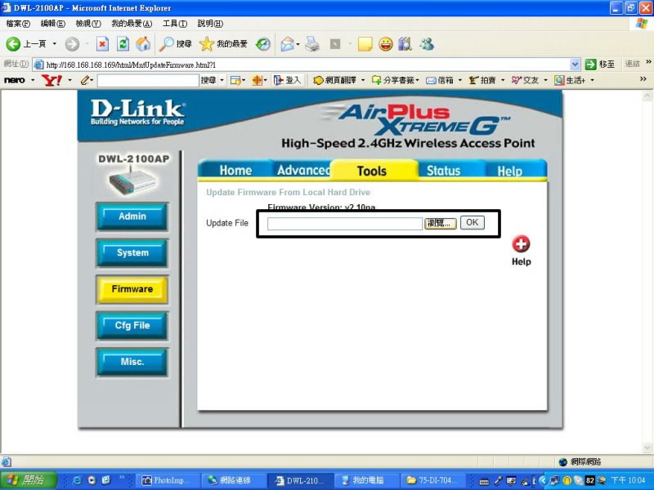This screenshot has width=654, height=490.
Task: Click the Admin sidebar button
Action: 132,216
